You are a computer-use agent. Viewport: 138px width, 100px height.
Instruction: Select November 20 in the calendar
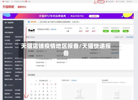click(35, 98)
